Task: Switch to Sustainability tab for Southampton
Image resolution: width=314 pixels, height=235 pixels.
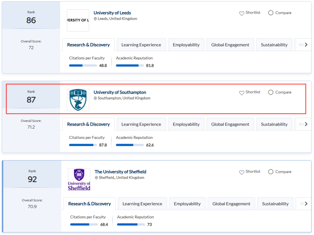Action: tap(274, 124)
